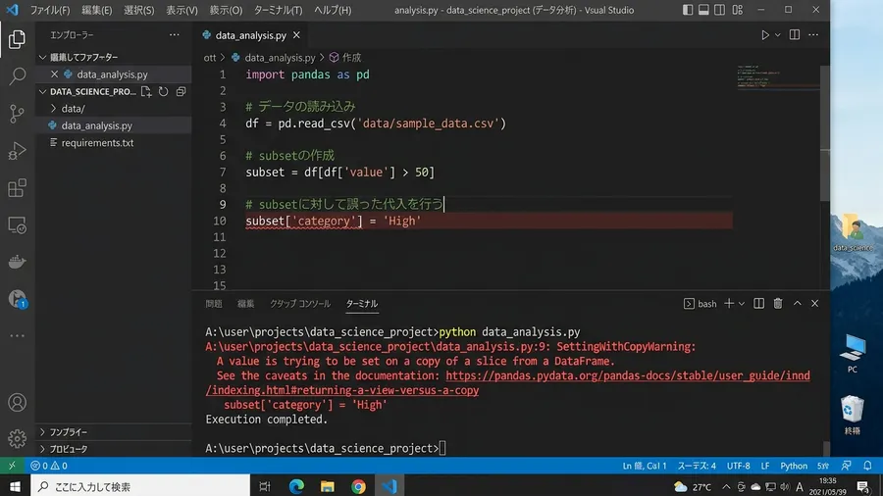Switch to the Problems panel tab
The height and width of the screenshot is (496, 883).
tap(214, 304)
